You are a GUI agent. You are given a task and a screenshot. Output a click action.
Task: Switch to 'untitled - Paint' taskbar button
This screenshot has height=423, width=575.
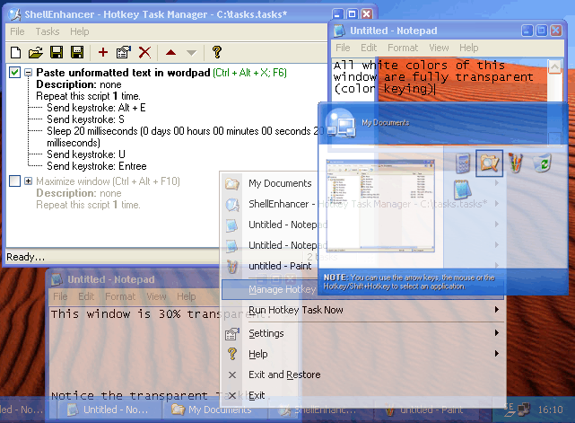[x=426, y=410]
